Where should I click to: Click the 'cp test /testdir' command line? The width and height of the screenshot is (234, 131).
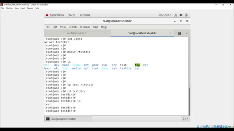click(x=69, y=85)
